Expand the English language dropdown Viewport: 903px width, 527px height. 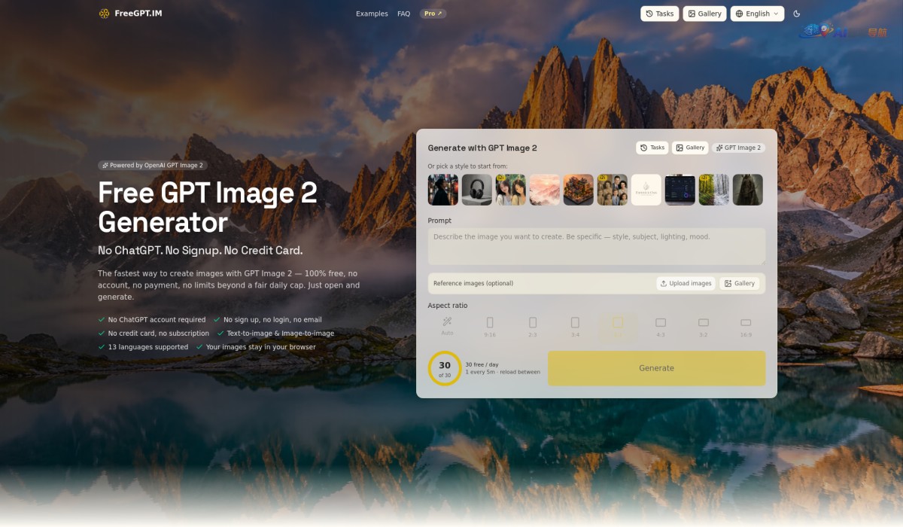tap(757, 14)
